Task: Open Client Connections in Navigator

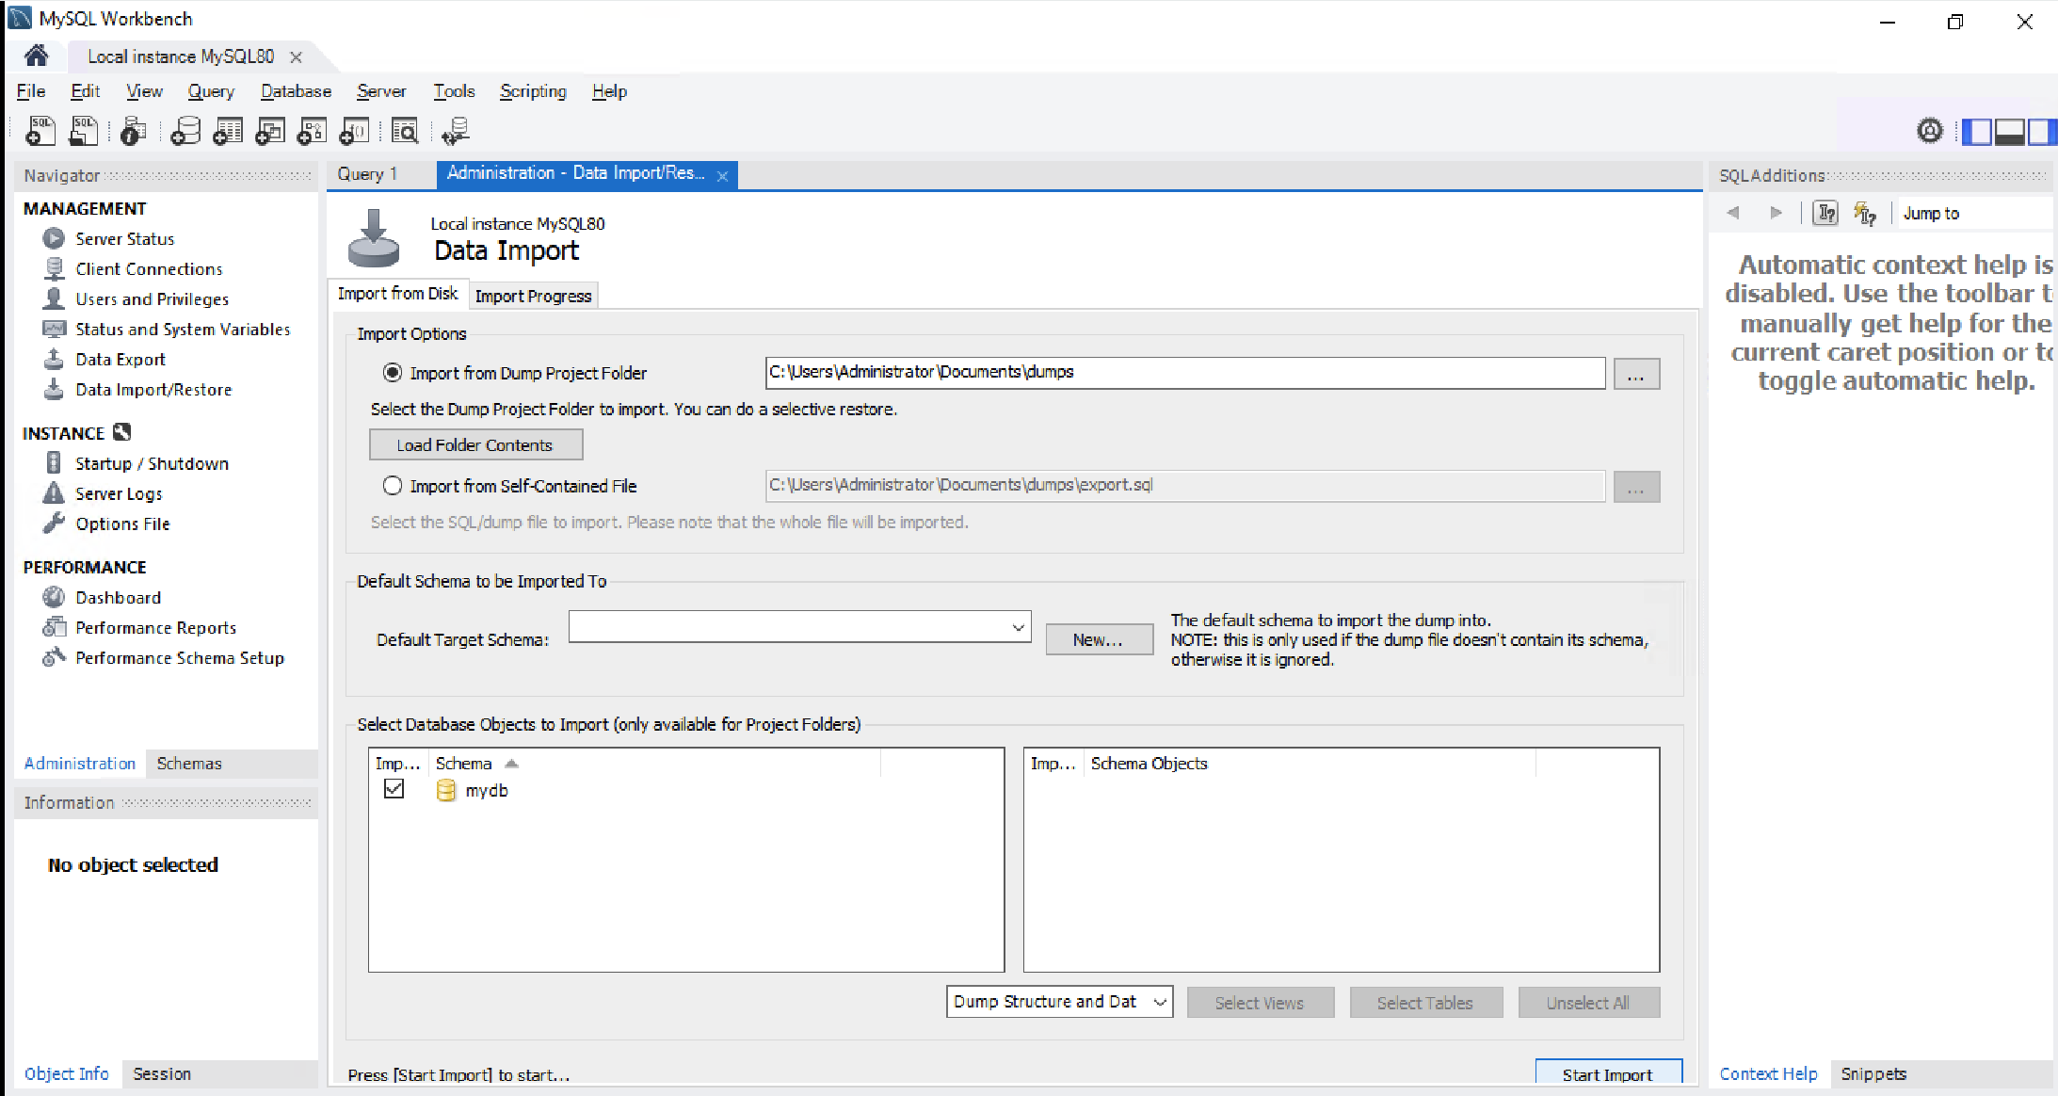Action: pos(150,269)
